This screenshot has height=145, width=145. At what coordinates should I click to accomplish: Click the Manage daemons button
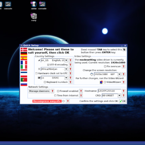tap(39, 91)
